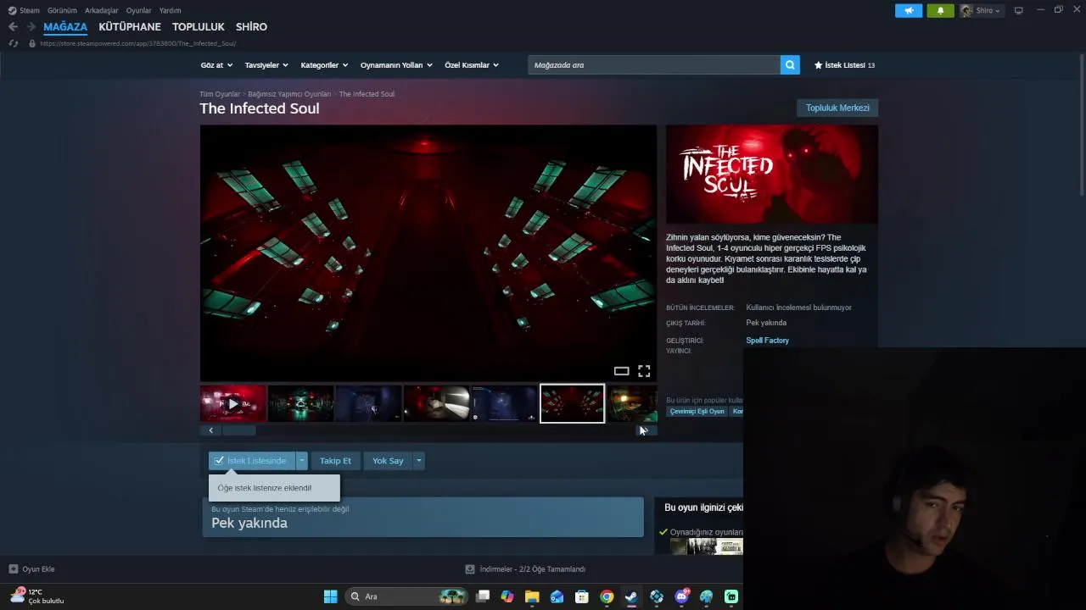
Task: Click the Steam taskbar icon
Action: tap(631, 596)
